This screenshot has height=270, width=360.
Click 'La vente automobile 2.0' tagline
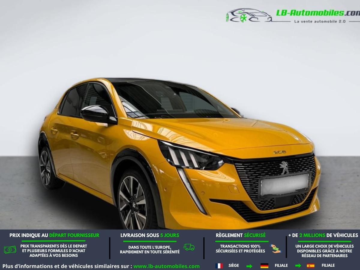pyautogui.click(x=320, y=21)
